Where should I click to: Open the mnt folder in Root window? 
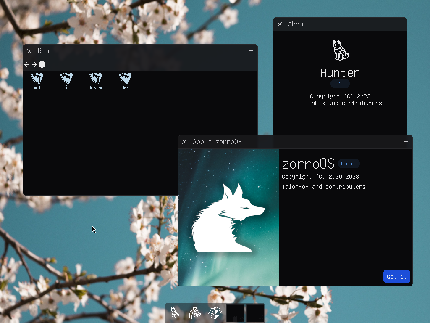[x=37, y=81]
